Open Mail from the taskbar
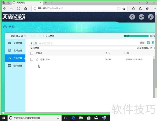 pos(96,118)
